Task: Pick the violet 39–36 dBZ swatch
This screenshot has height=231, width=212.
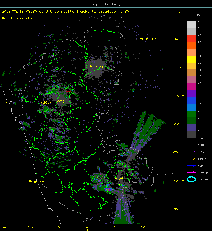Action: click(191, 93)
